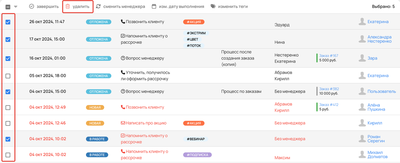The height and width of the screenshot is (163, 400).
Task: Click the phone icon in 26 окт Позвонить клиенту
Action: tap(123, 22)
